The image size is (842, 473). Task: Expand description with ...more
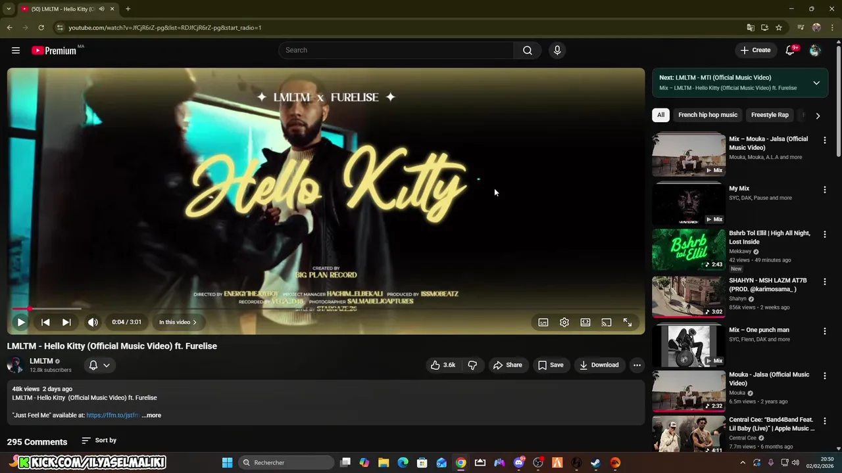[x=151, y=415]
